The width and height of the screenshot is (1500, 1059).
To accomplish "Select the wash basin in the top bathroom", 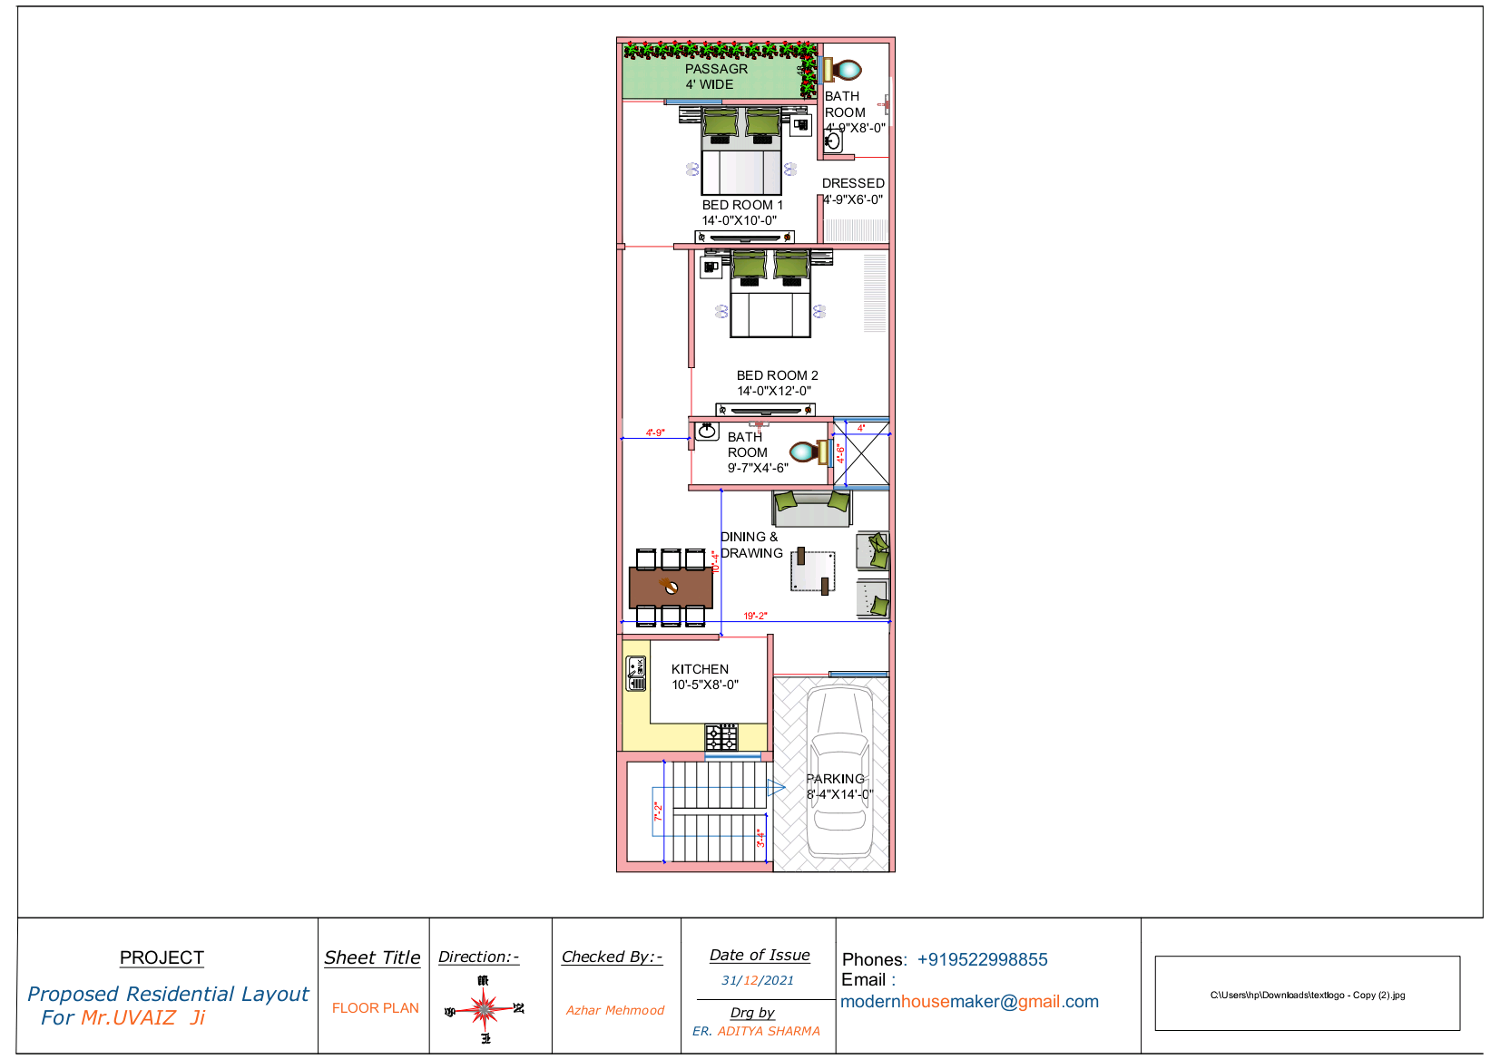I will (833, 141).
